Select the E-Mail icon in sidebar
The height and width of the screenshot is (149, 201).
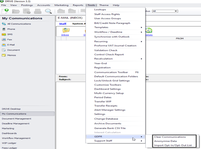(4, 45)
